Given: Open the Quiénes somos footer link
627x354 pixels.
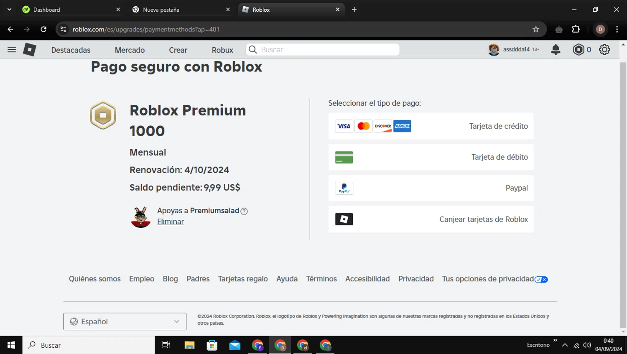Looking at the screenshot, I should [x=95, y=279].
